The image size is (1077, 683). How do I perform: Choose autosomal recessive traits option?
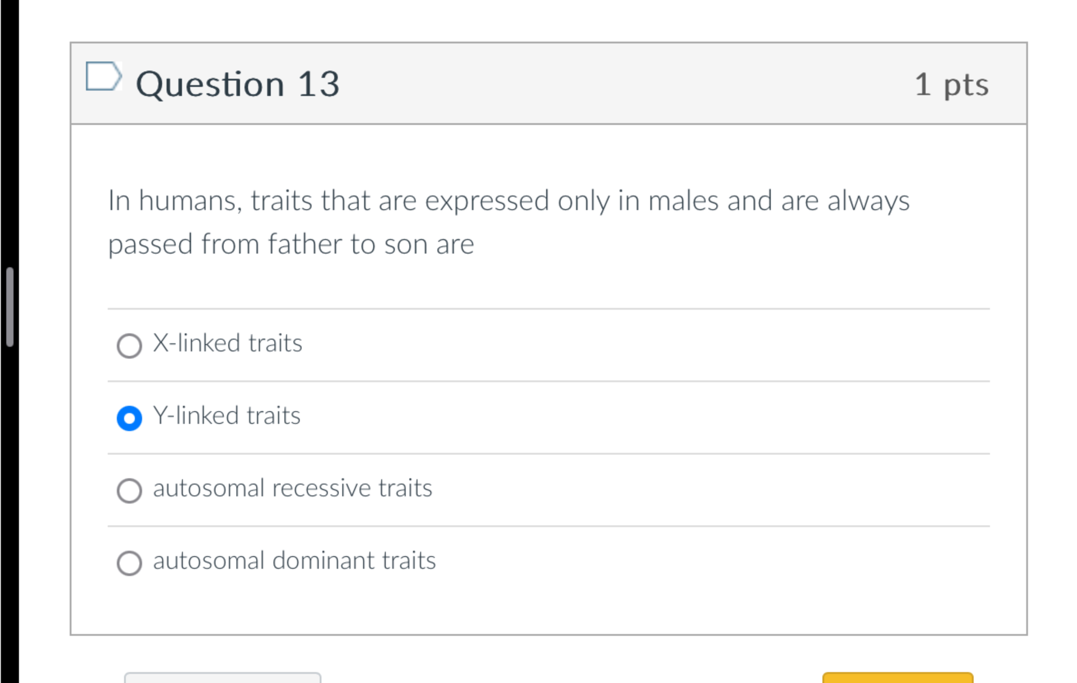coord(129,490)
